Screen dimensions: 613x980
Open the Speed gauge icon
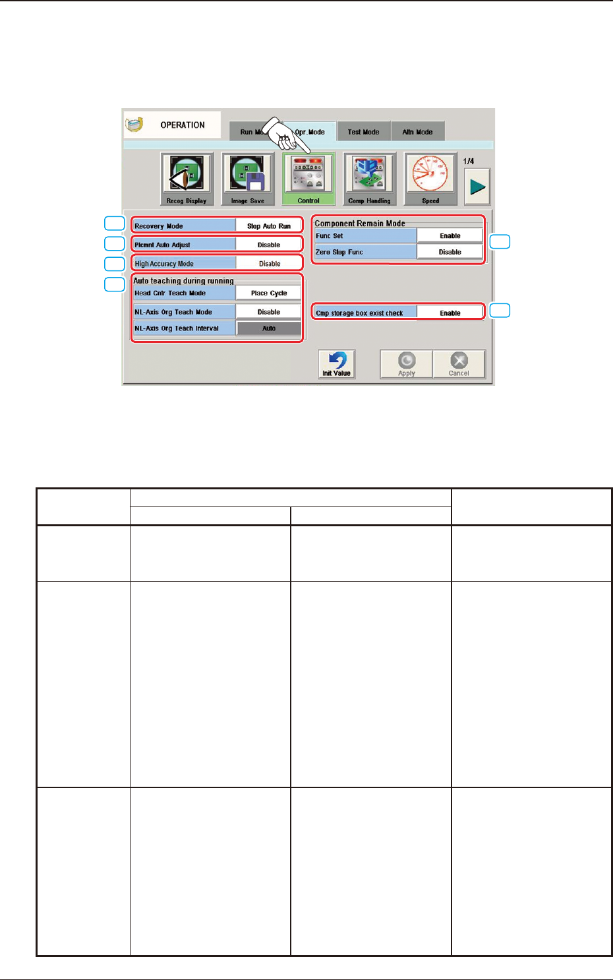tap(430, 179)
